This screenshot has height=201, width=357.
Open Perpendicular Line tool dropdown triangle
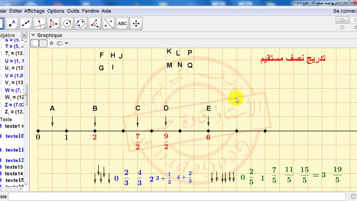[x=44, y=28]
